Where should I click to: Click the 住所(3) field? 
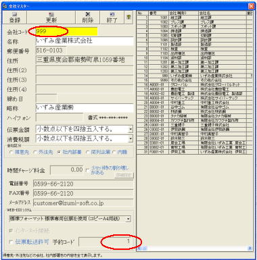85,80
